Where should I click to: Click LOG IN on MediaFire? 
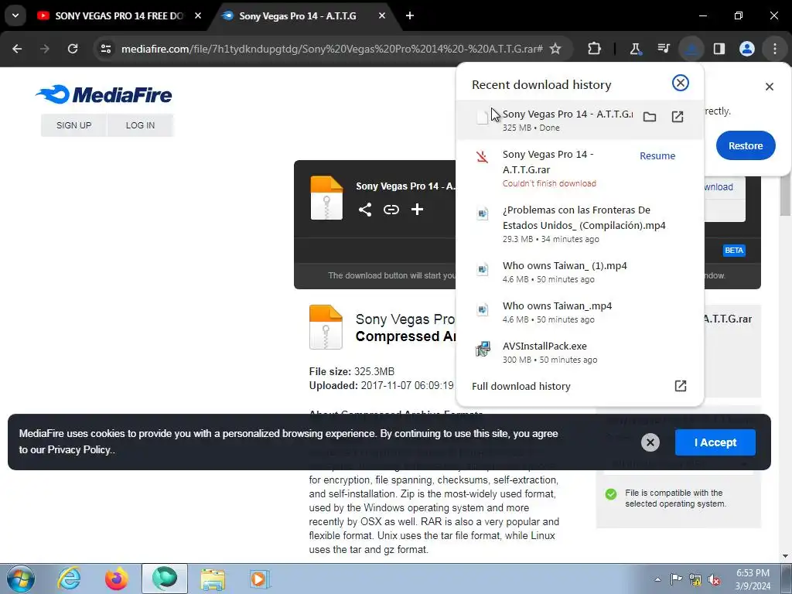point(140,125)
